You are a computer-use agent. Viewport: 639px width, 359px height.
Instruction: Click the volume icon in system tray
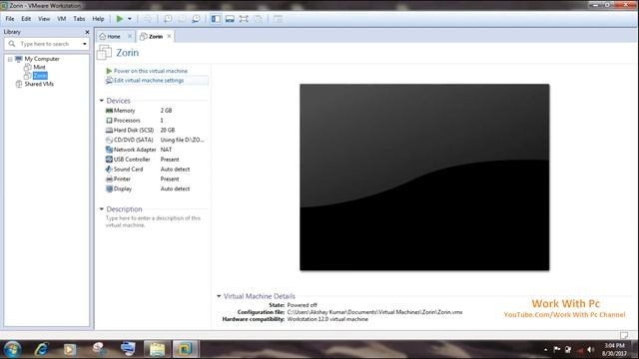tap(590, 350)
